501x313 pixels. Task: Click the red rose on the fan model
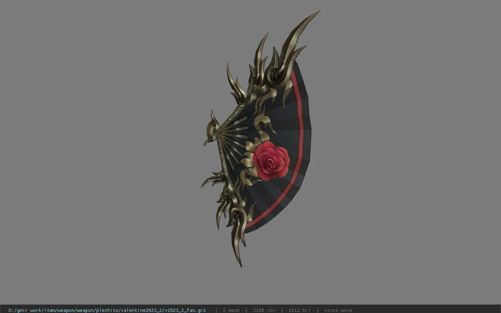click(271, 161)
